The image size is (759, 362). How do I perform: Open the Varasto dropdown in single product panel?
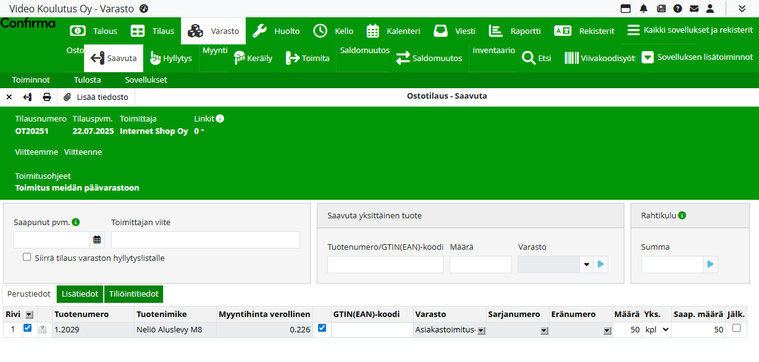click(x=586, y=265)
